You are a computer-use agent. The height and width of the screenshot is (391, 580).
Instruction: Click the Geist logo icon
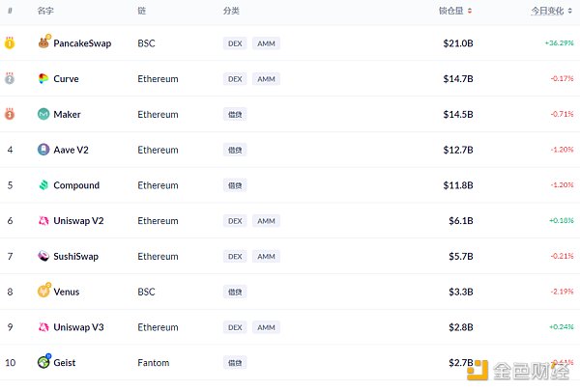(x=43, y=362)
